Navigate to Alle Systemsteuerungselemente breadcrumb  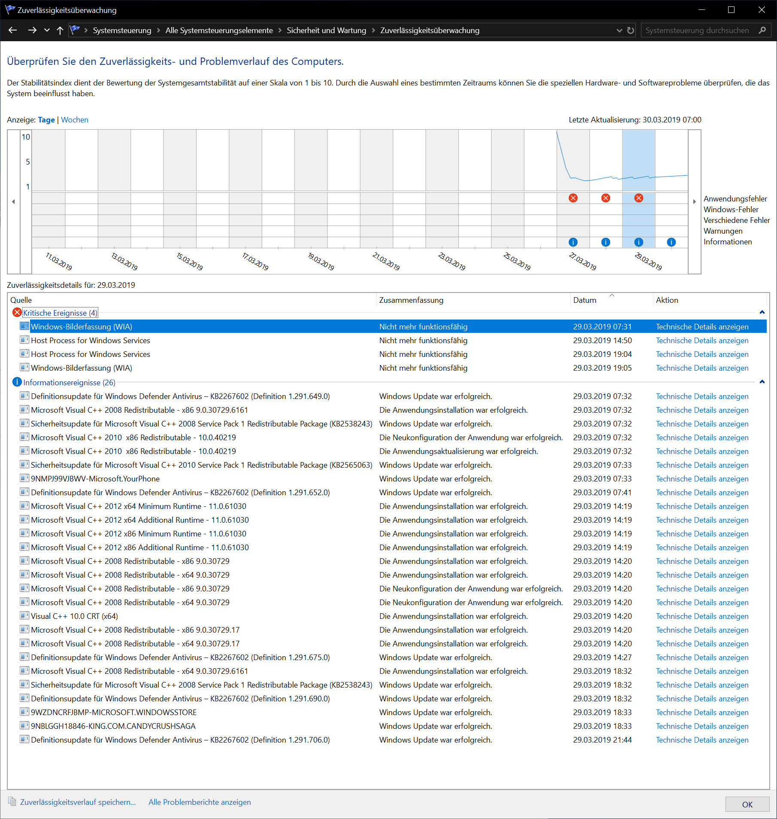click(x=219, y=30)
